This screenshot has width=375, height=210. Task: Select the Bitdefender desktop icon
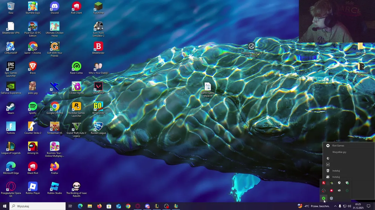[98, 48]
